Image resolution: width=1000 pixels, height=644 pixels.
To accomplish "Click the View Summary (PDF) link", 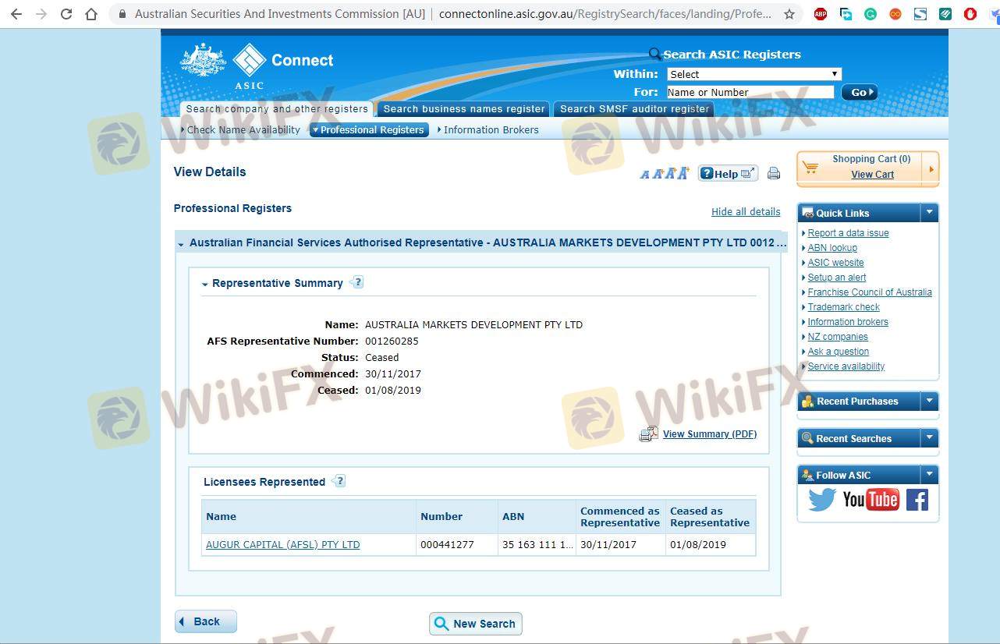I will coord(710,434).
